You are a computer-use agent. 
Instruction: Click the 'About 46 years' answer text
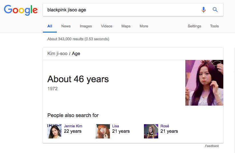(78, 79)
